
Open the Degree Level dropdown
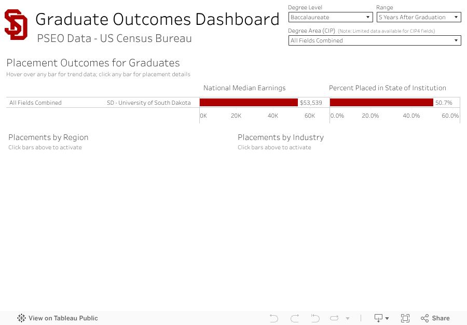click(331, 17)
